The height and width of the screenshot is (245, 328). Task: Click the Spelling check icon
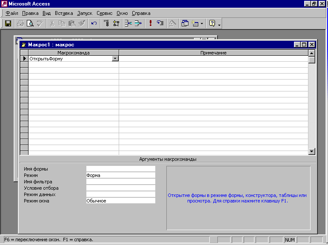click(40, 23)
